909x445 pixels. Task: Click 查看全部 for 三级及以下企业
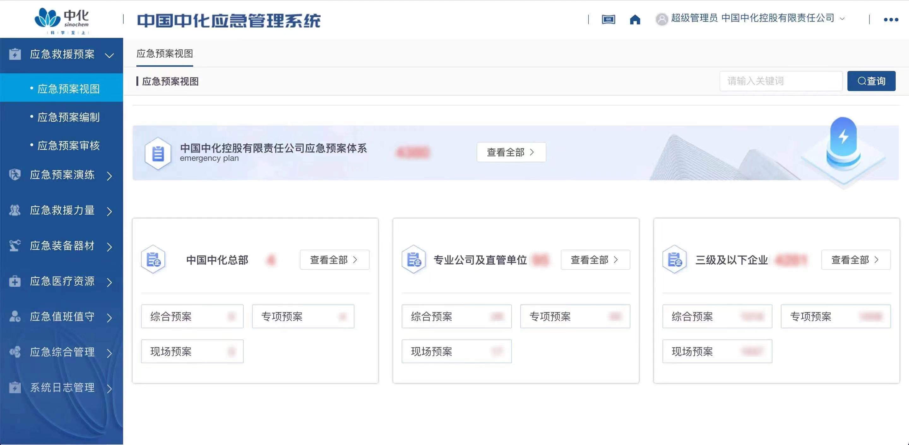pos(856,260)
